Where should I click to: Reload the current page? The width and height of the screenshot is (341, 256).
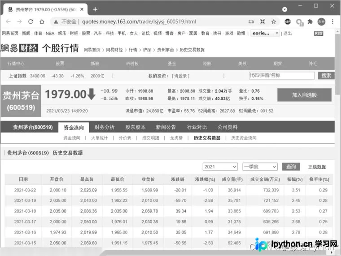click(31, 21)
